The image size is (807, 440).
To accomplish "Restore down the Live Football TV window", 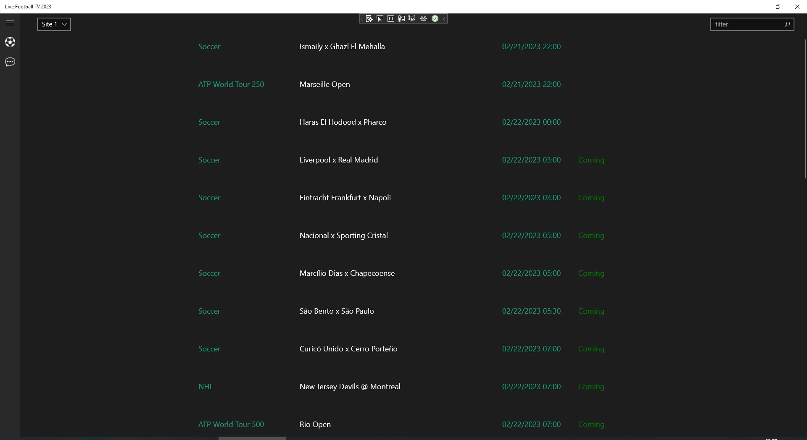I will (778, 7).
